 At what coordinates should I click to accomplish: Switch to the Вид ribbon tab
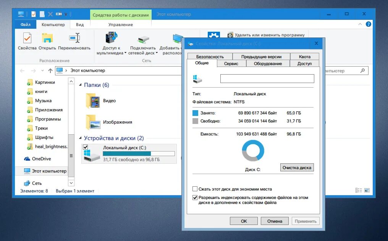(x=80, y=24)
